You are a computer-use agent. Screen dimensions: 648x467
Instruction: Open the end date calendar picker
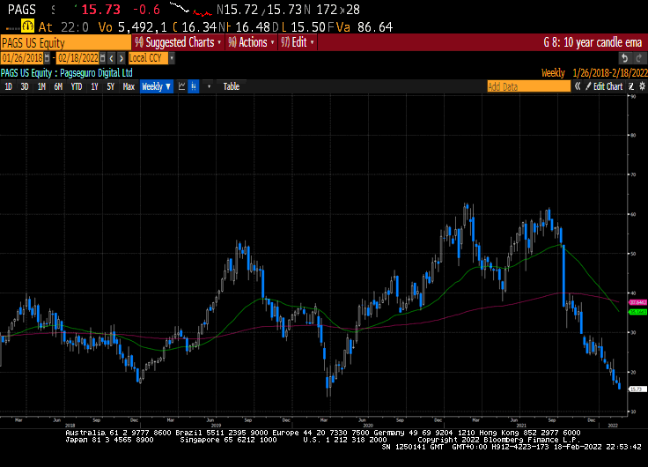point(103,58)
